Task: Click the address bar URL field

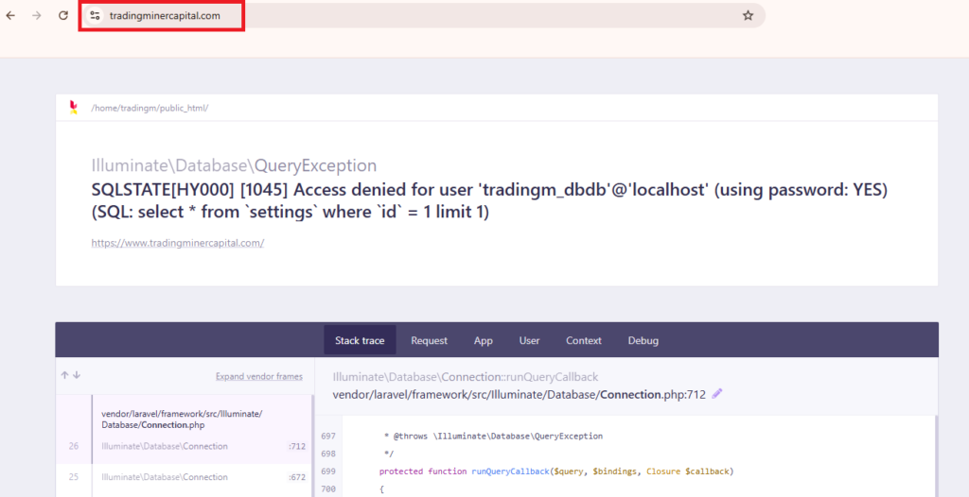Action: 379,16
